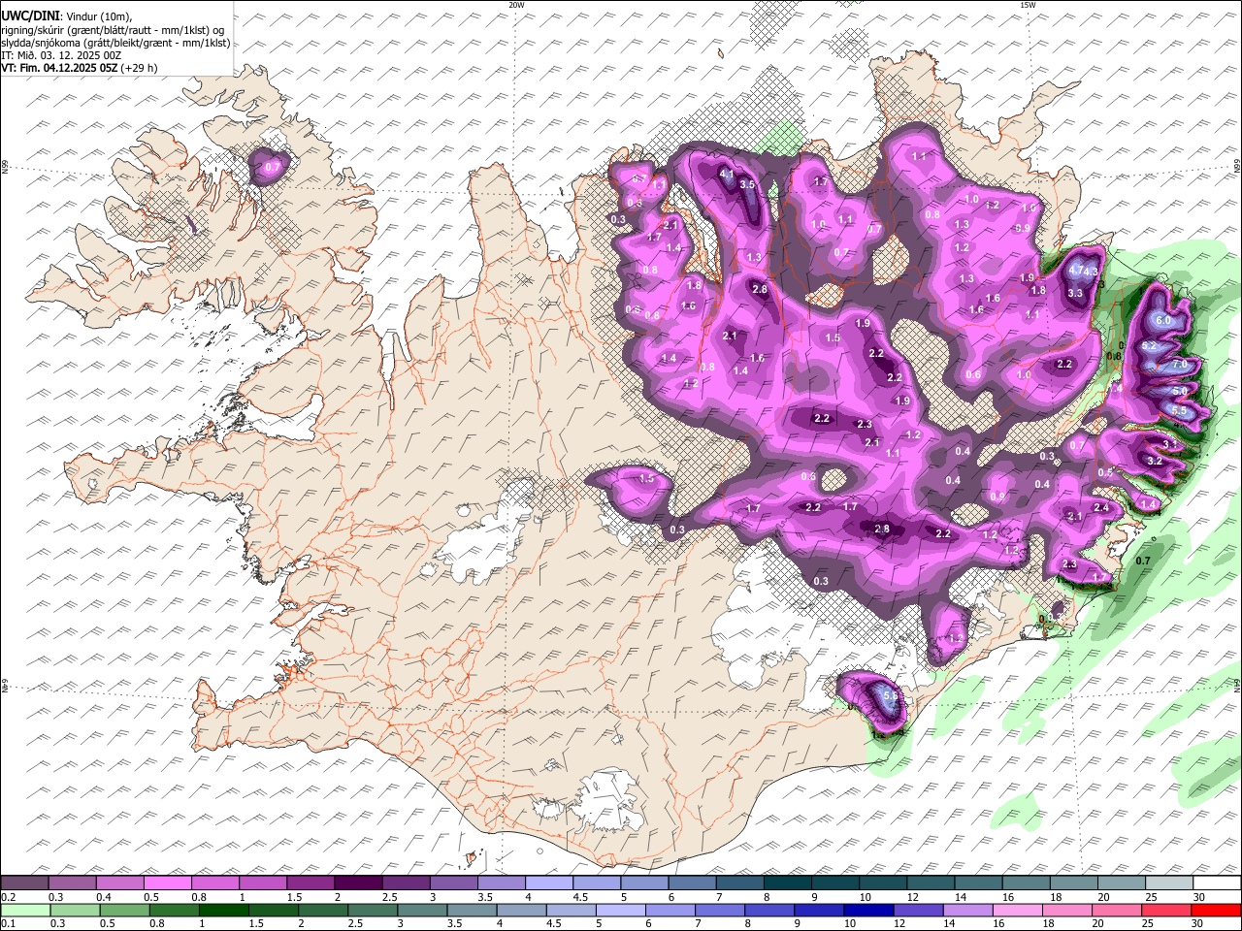
Task: Click the upper legend label "14"
Action: 961,897
